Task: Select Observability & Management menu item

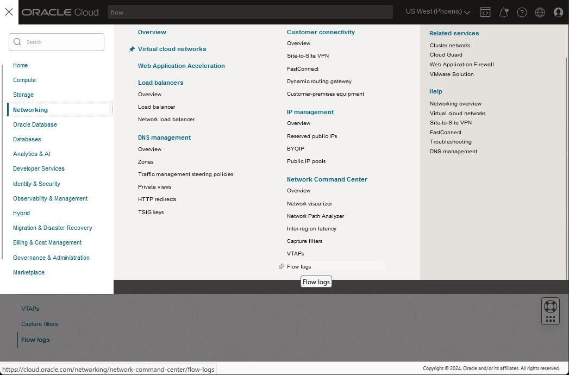Action: tap(50, 198)
